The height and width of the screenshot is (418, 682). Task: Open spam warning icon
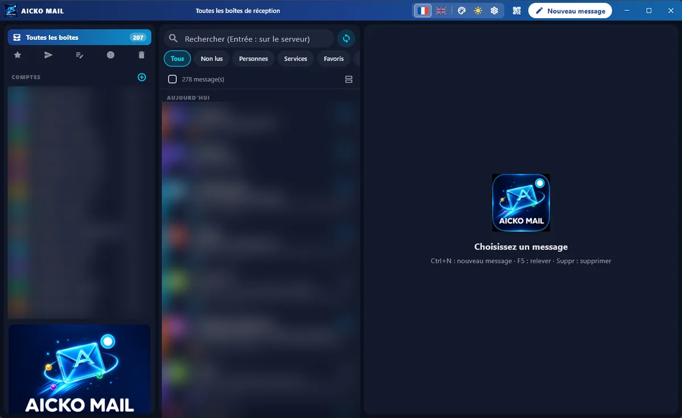pyautogui.click(x=110, y=55)
